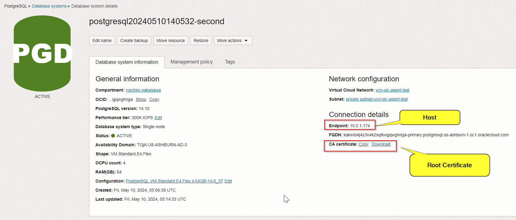Click the RAM(GB) value 64
This screenshot has height=220, width=516.
click(119, 172)
